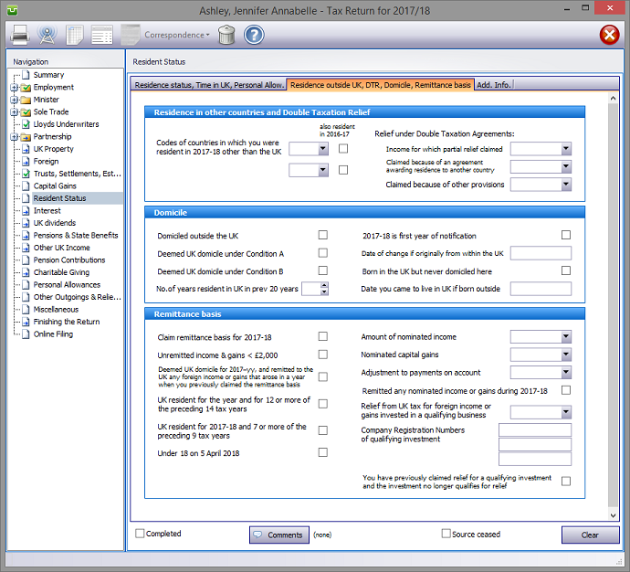Screen dimensions: 630x572
Task: Click the Sole Trade folder icon
Action: [26, 112]
